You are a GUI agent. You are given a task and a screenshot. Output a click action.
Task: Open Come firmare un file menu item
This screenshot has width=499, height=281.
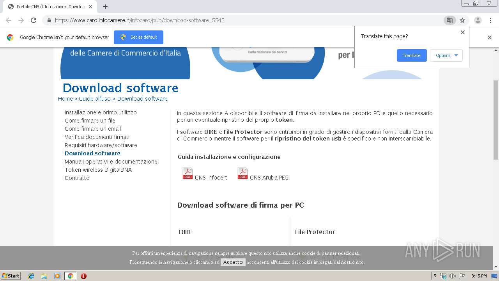(x=90, y=121)
